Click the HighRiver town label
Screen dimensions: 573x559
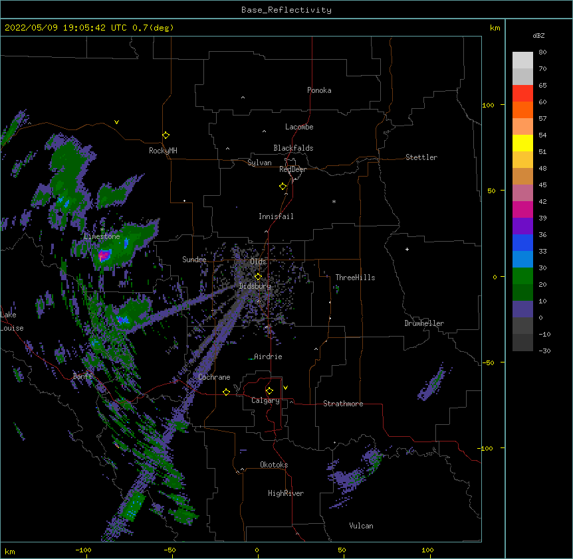click(286, 493)
